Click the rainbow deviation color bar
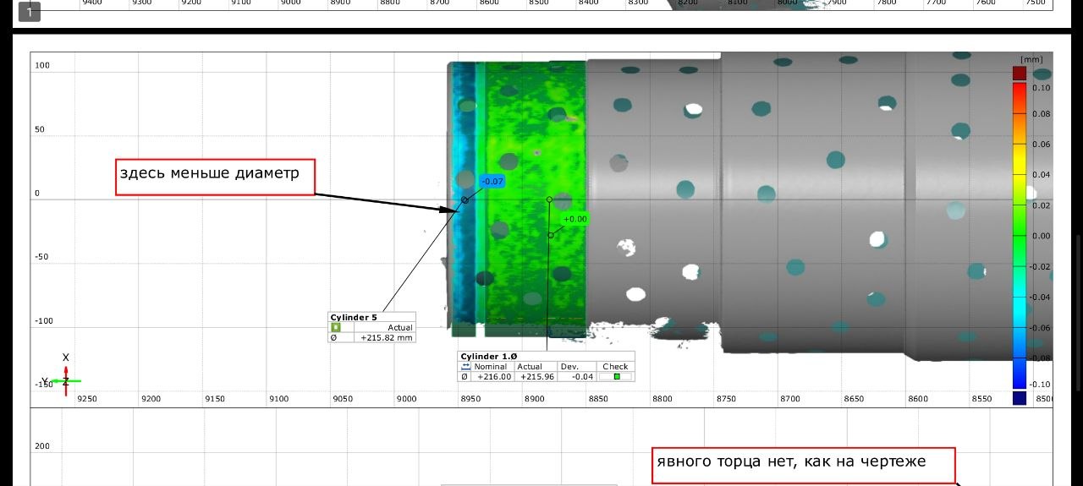Image resolution: width=1083 pixels, height=486 pixels. pos(1020,236)
